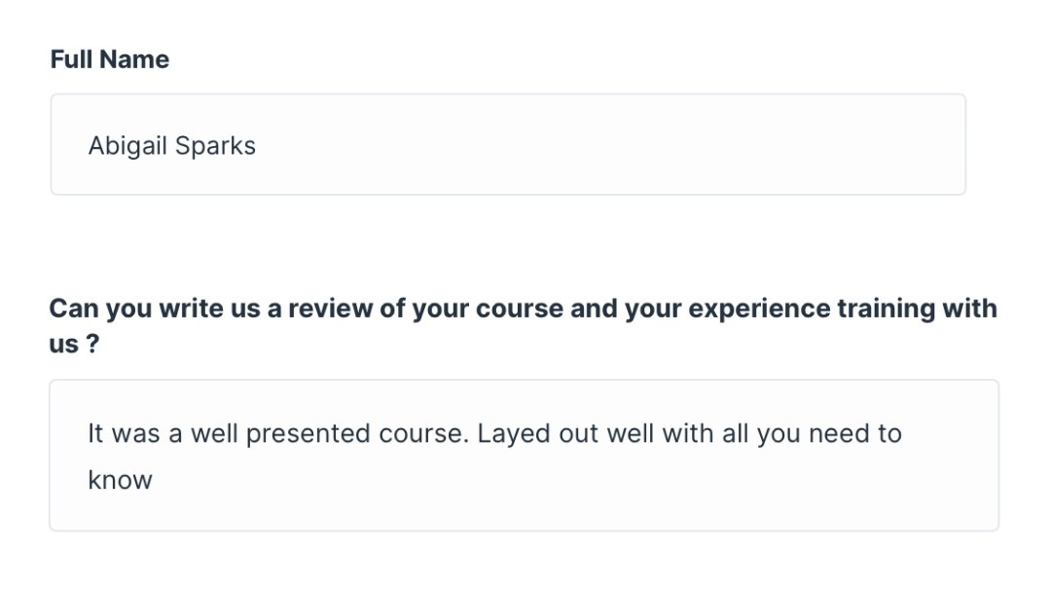The image size is (1051, 589).
Task: Click empty space right of "Abigail Sparks"
Action: [603, 146]
